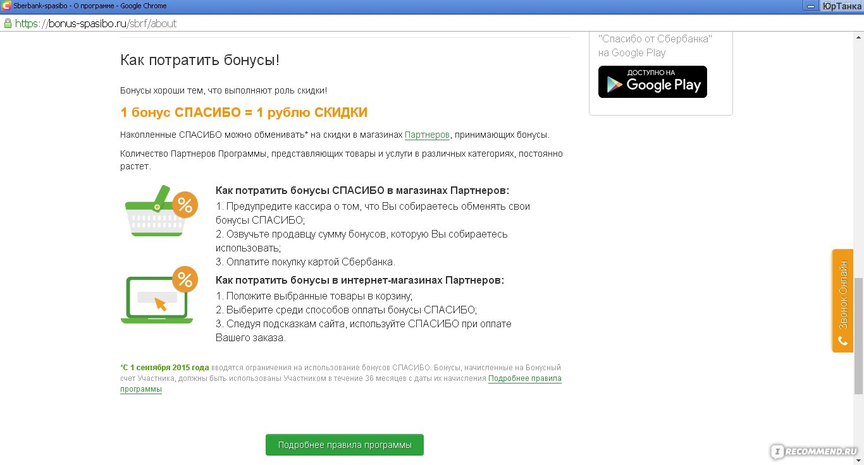This screenshot has width=864, height=465.
Task: Click the laptop online-store discount icon
Action: (159, 295)
